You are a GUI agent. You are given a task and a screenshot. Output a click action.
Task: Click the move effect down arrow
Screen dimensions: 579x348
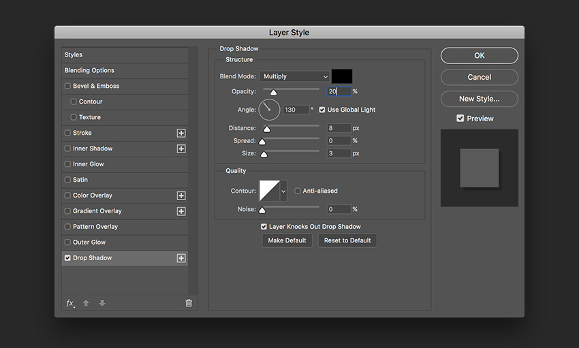102,303
